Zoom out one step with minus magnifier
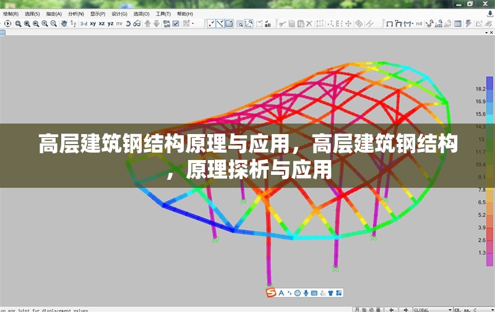Image resolution: width=495 pixels, height=312 pixels. [x=54, y=23]
